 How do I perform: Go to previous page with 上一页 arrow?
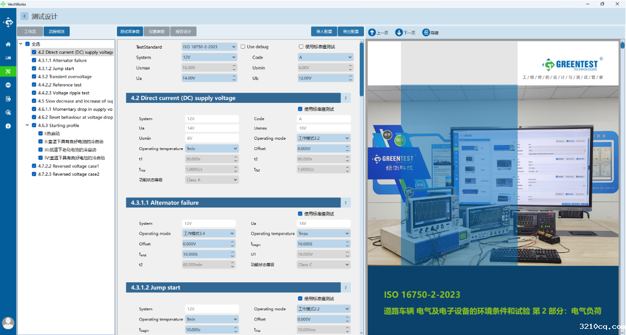click(372, 32)
